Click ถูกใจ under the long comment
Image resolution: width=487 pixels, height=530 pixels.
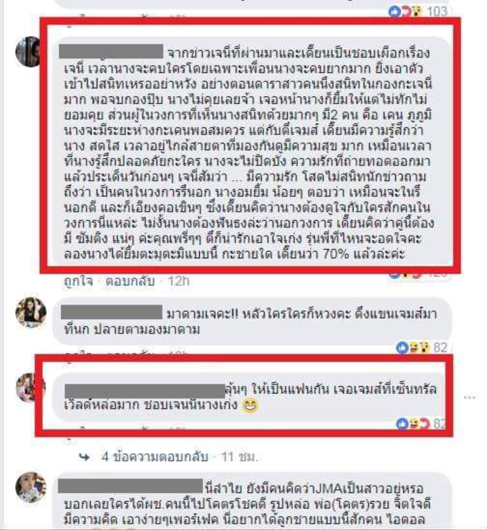point(78,281)
